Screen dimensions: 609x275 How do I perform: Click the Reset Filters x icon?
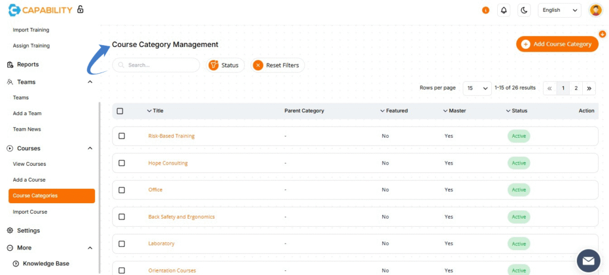(x=258, y=65)
